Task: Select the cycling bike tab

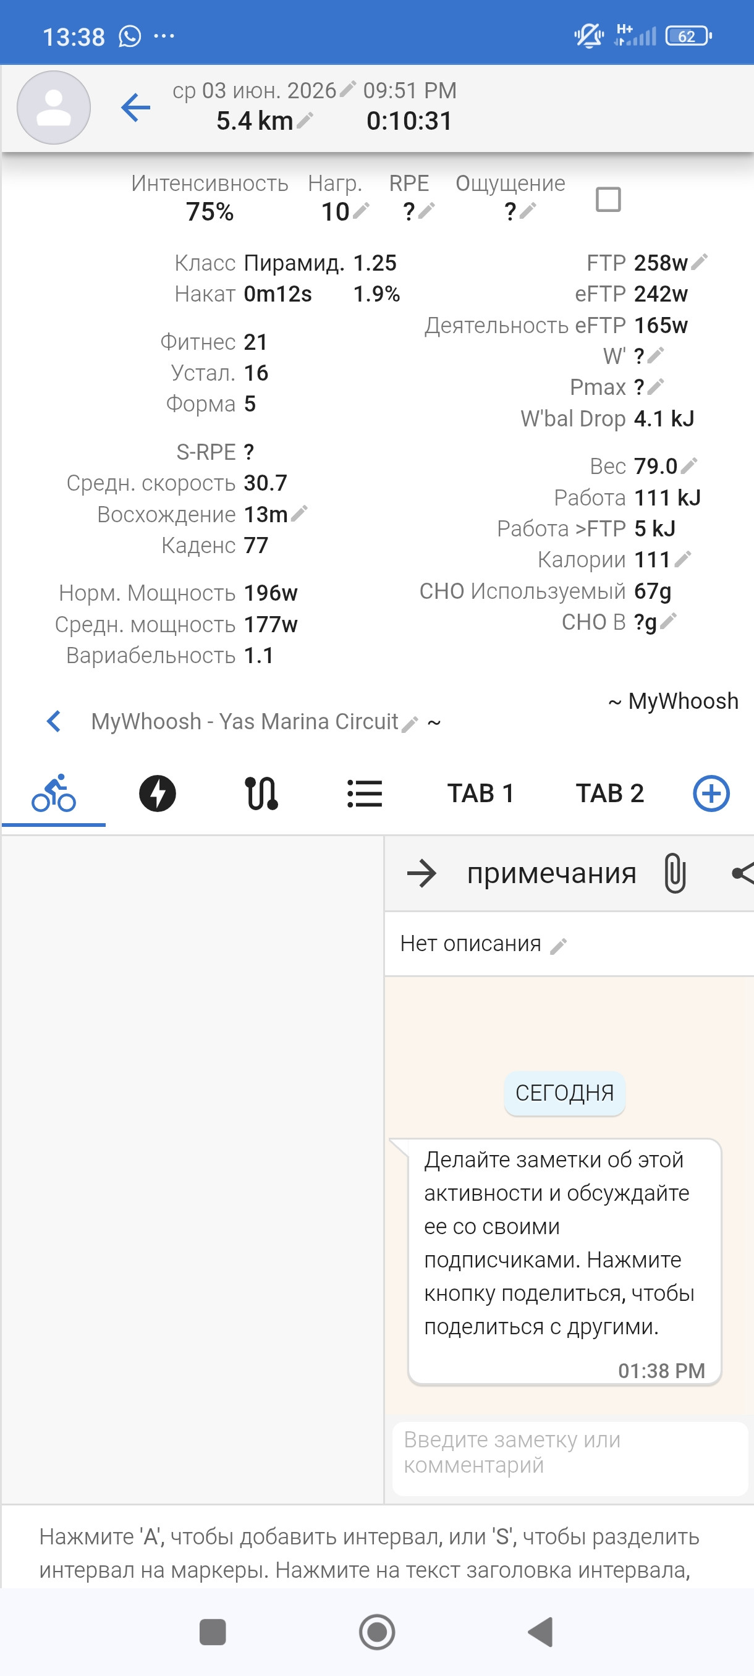Action: coord(54,793)
